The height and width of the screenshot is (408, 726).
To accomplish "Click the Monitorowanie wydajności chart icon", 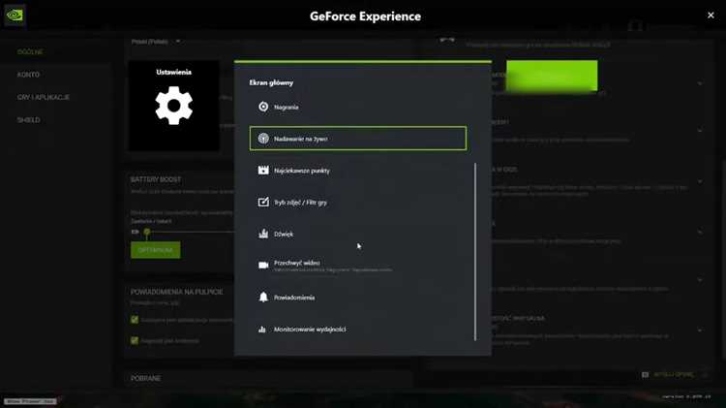I will pos(262,330).
